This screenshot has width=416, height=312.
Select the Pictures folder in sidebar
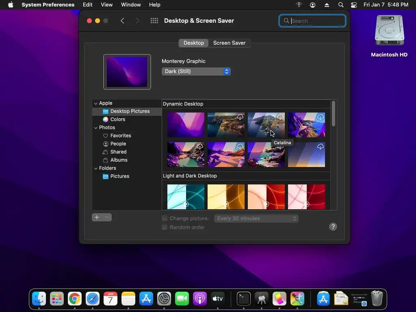point(127,176)
